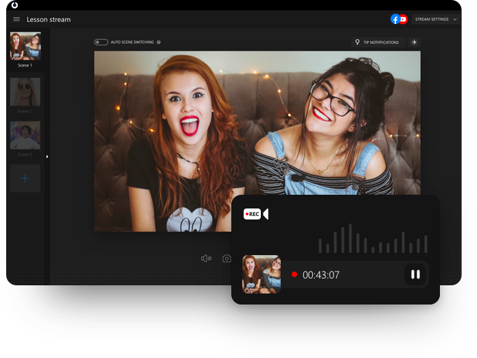Viewport: 477px width, 358px height.
Task: Click the YouTube platform icon
Action: click(x=403, y=19)
